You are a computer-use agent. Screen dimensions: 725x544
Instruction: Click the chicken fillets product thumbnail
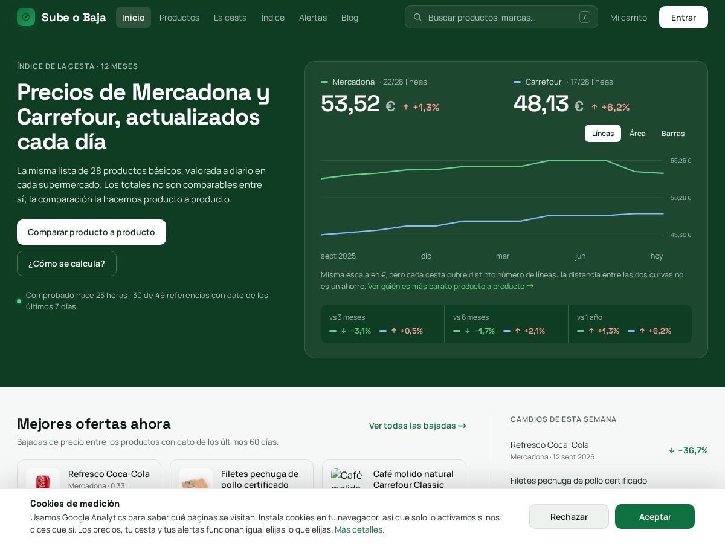click(196, 479)
